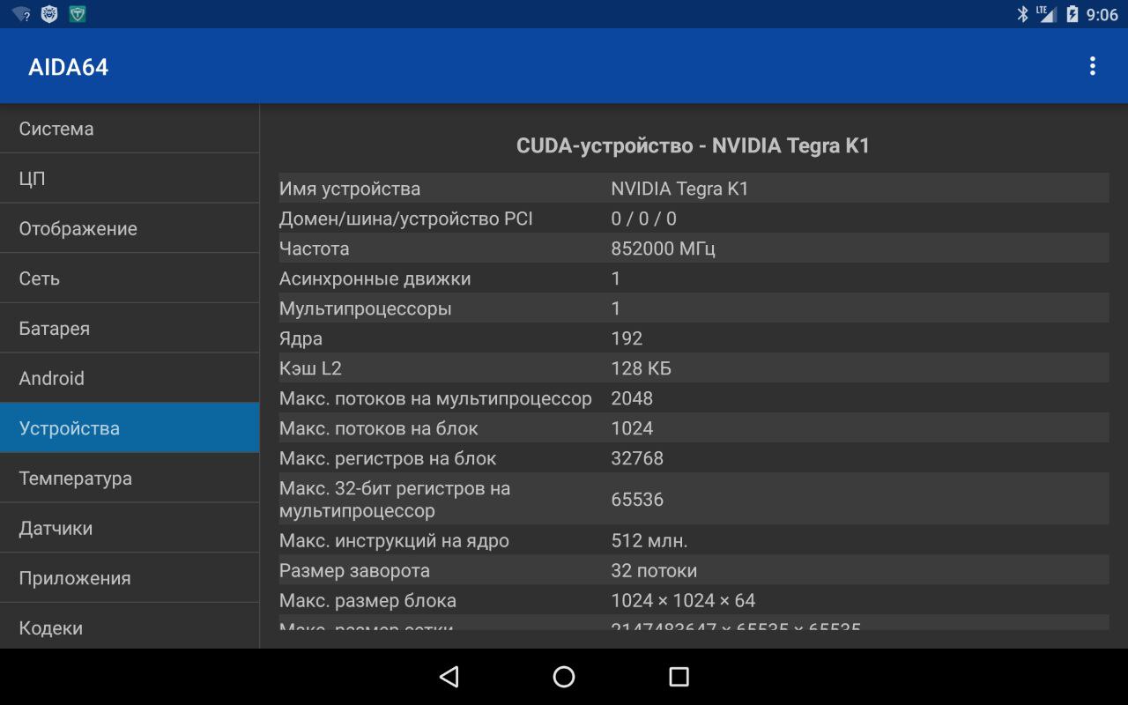Open the recent apps square button
Image resolution: width=1128 pixels, height=705 pixels.
(679, 676)
